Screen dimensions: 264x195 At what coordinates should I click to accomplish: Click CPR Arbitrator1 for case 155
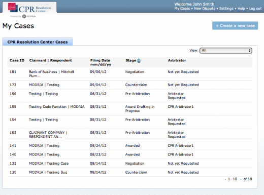[181, 107]
